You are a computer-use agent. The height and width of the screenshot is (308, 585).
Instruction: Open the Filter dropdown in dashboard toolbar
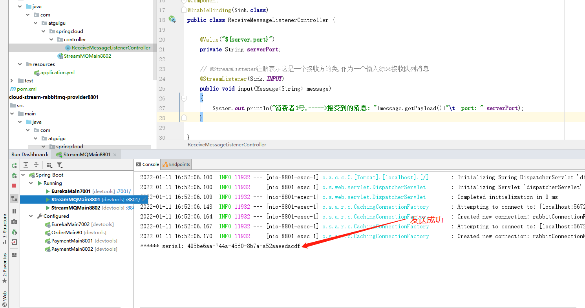tap(59, 165)
